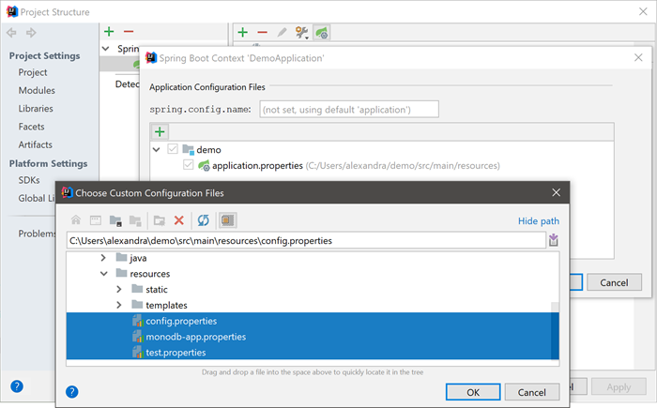Select monodb-app.properties file

click(x=313, y=337)
